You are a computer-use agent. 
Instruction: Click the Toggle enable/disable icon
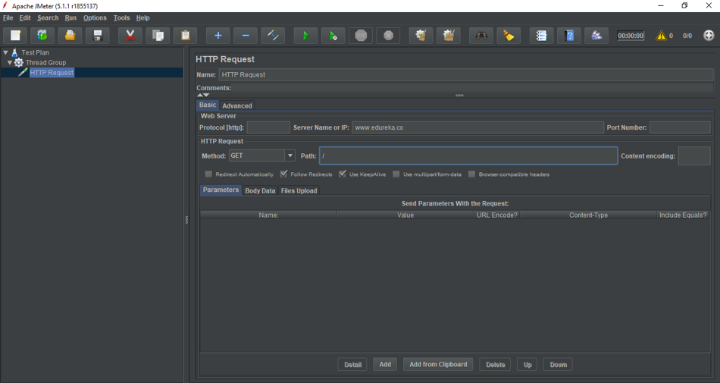[x=273, y=36]
